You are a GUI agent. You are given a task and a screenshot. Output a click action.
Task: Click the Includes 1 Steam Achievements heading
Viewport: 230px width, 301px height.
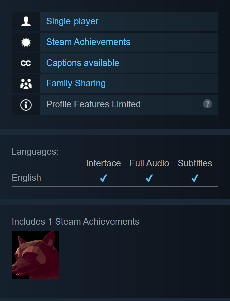tap(75, 221)
